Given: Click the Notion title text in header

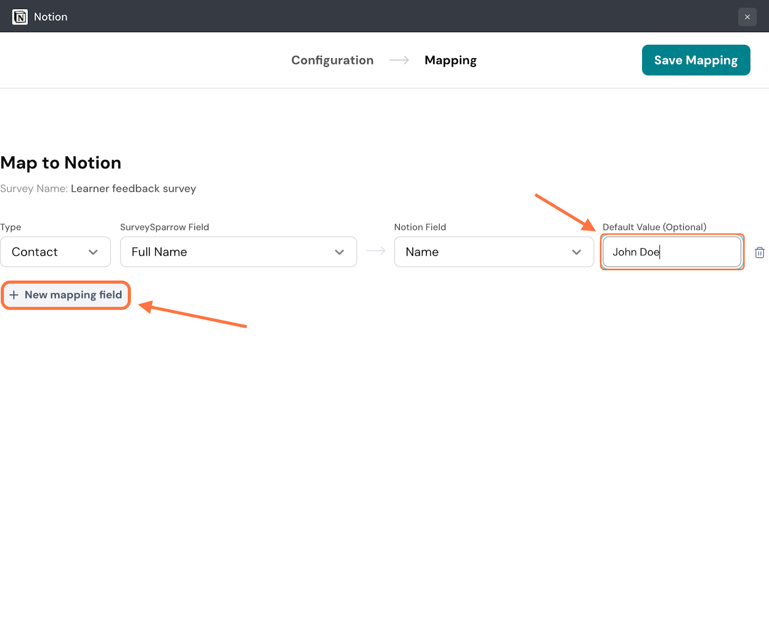Looking at the screenshot, I should pyautogui.click(x=50, y=17).
